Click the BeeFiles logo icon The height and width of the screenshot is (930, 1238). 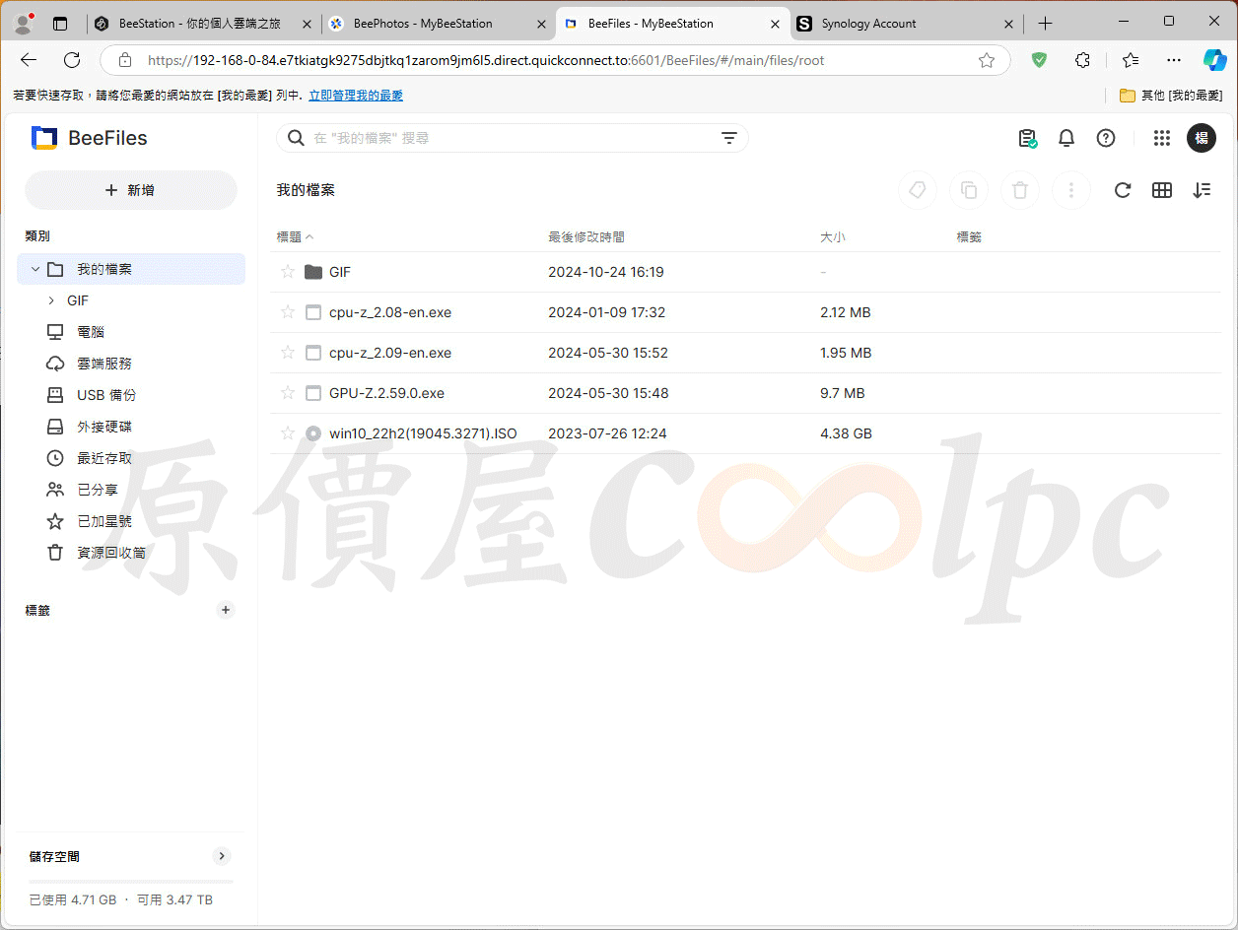click(x=44, y=138)
